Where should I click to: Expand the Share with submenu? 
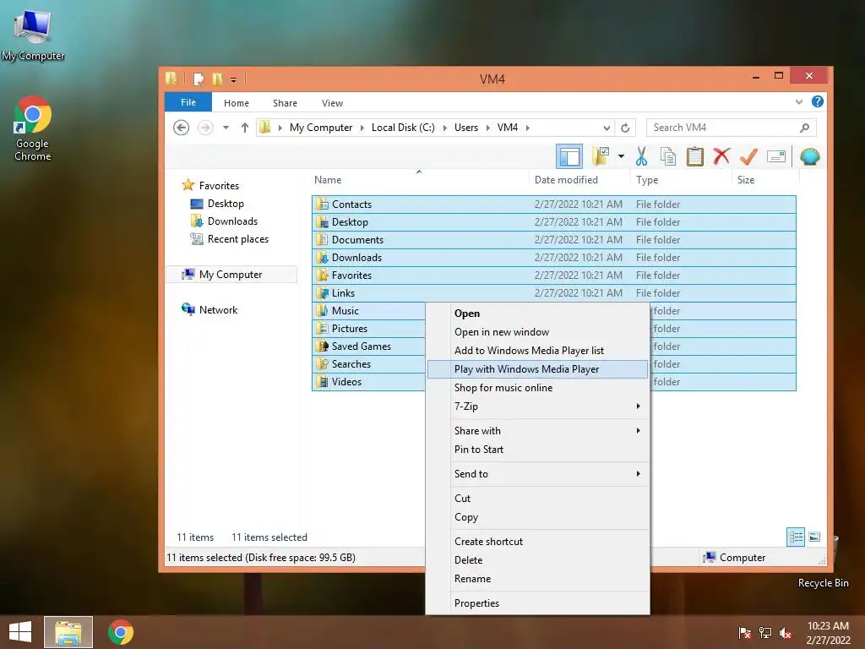click(x=537, y=431)
